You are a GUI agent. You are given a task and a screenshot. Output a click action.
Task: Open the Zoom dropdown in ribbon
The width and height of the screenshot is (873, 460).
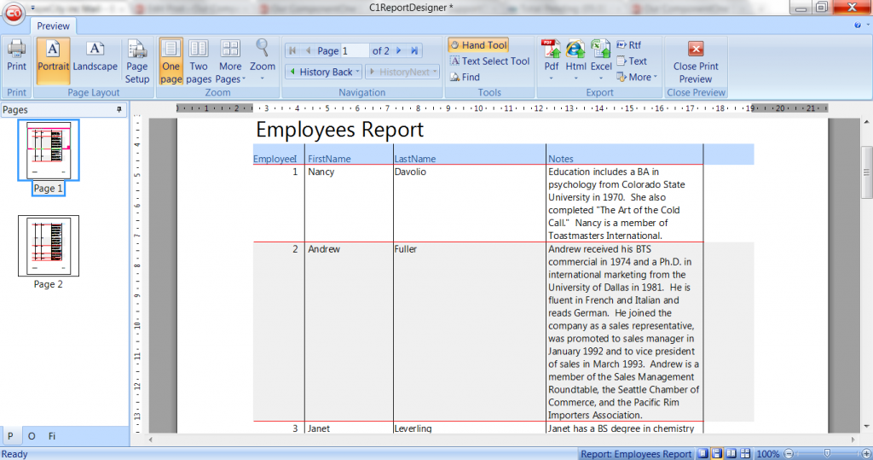click(x=263, y=61)
